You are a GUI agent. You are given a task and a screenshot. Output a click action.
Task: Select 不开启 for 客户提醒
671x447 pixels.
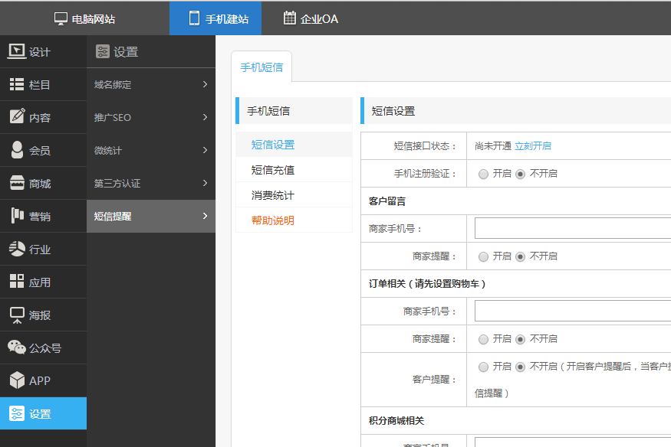pyautogui.click(x=520, y=367)
